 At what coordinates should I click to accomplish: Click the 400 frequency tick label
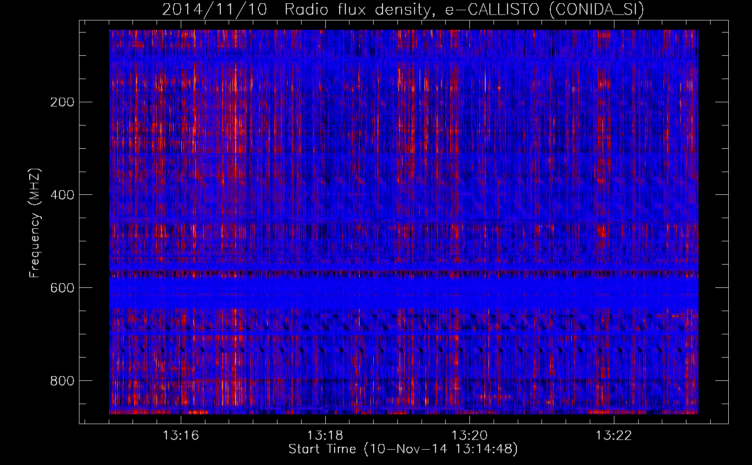(x=62, y=195)
